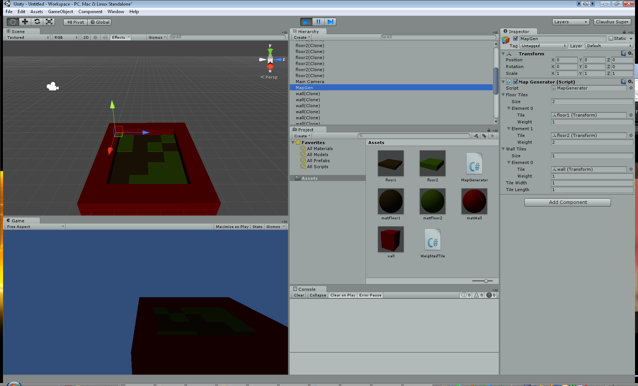The height and width of the screenshot is (386, 638).
Task: Select the Rotate tool
Action: (x=37, y=22)
